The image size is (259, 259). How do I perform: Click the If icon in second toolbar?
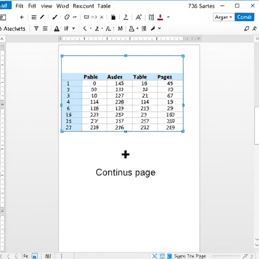click(66, 29)
